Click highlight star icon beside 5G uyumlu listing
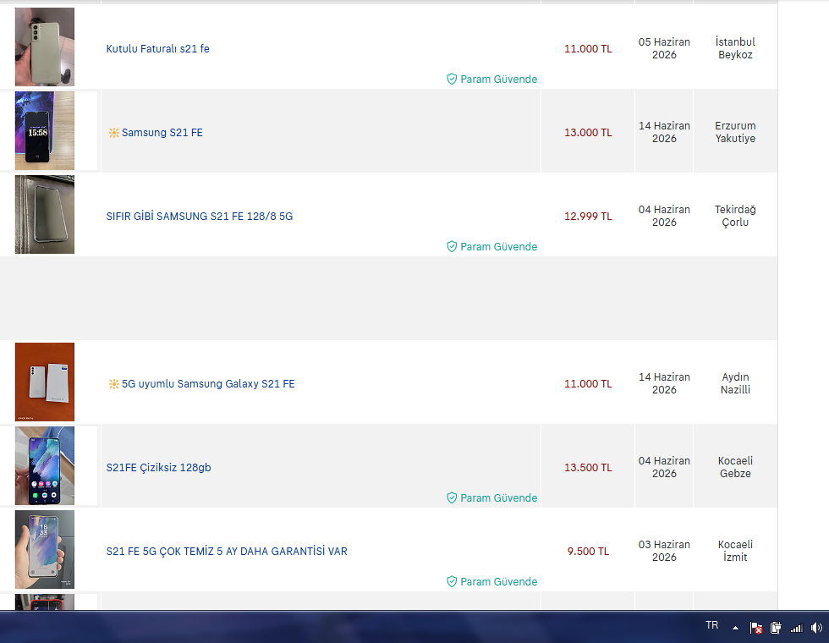 point(113,384)
